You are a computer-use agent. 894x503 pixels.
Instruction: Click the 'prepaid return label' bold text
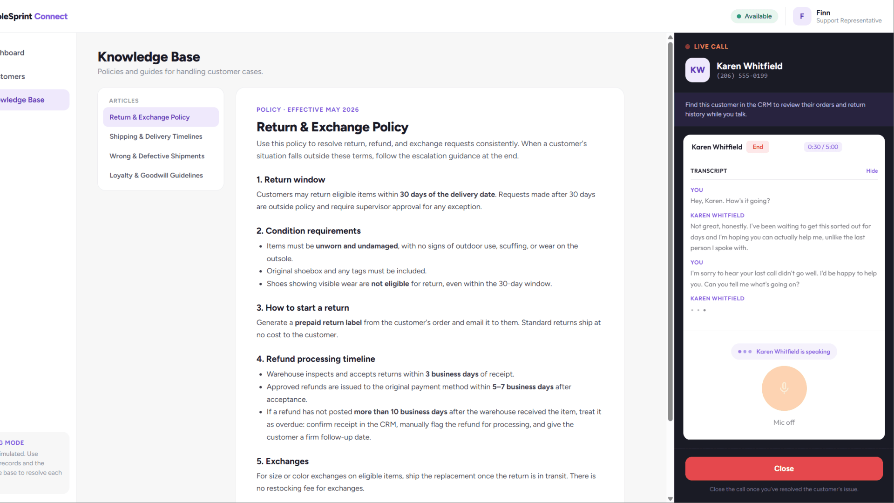coord(328,323)
